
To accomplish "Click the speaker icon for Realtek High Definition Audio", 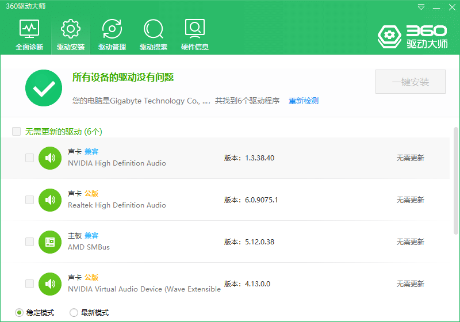I will [50, 200].
